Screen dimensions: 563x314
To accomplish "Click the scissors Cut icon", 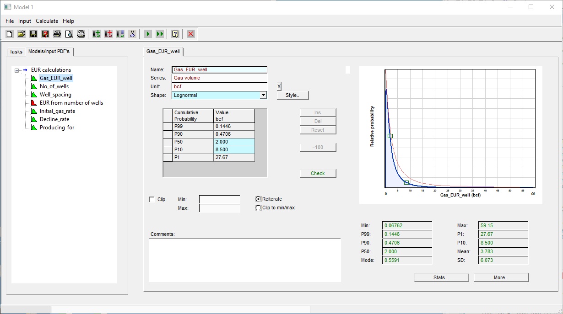I will coord(132,34).
